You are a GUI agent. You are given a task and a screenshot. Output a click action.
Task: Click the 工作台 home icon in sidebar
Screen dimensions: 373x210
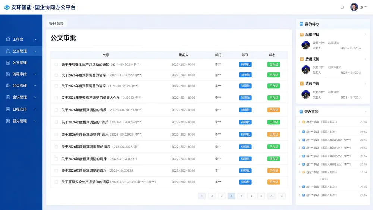(x=8, y=39)
